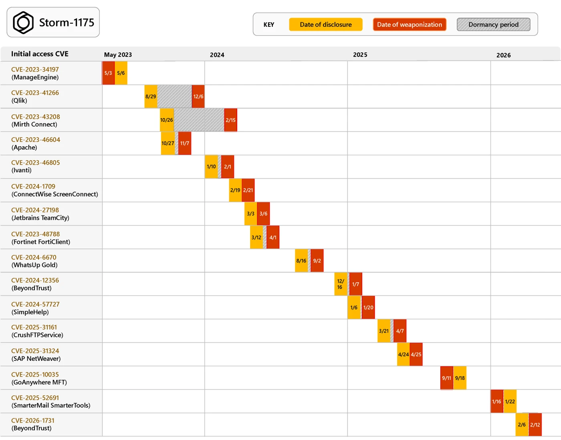The image size is (561, 440).
Task: Open CVE-2023-41266 (Qlik) row label
Action: point(36,97)
